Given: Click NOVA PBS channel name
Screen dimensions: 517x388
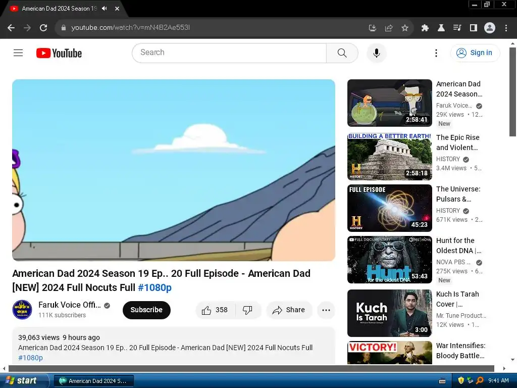Looking at the screenshot, I should (453, 262).
